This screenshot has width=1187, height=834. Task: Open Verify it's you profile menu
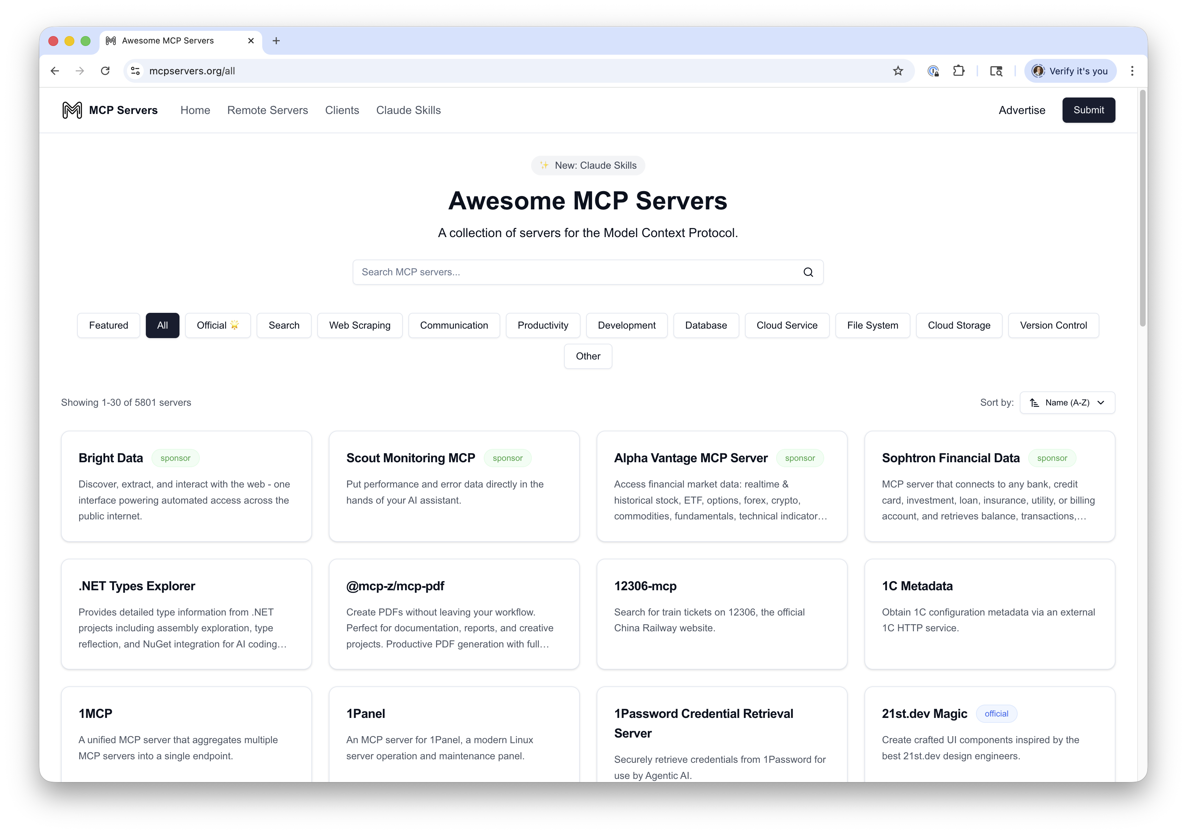point(1070,71)
